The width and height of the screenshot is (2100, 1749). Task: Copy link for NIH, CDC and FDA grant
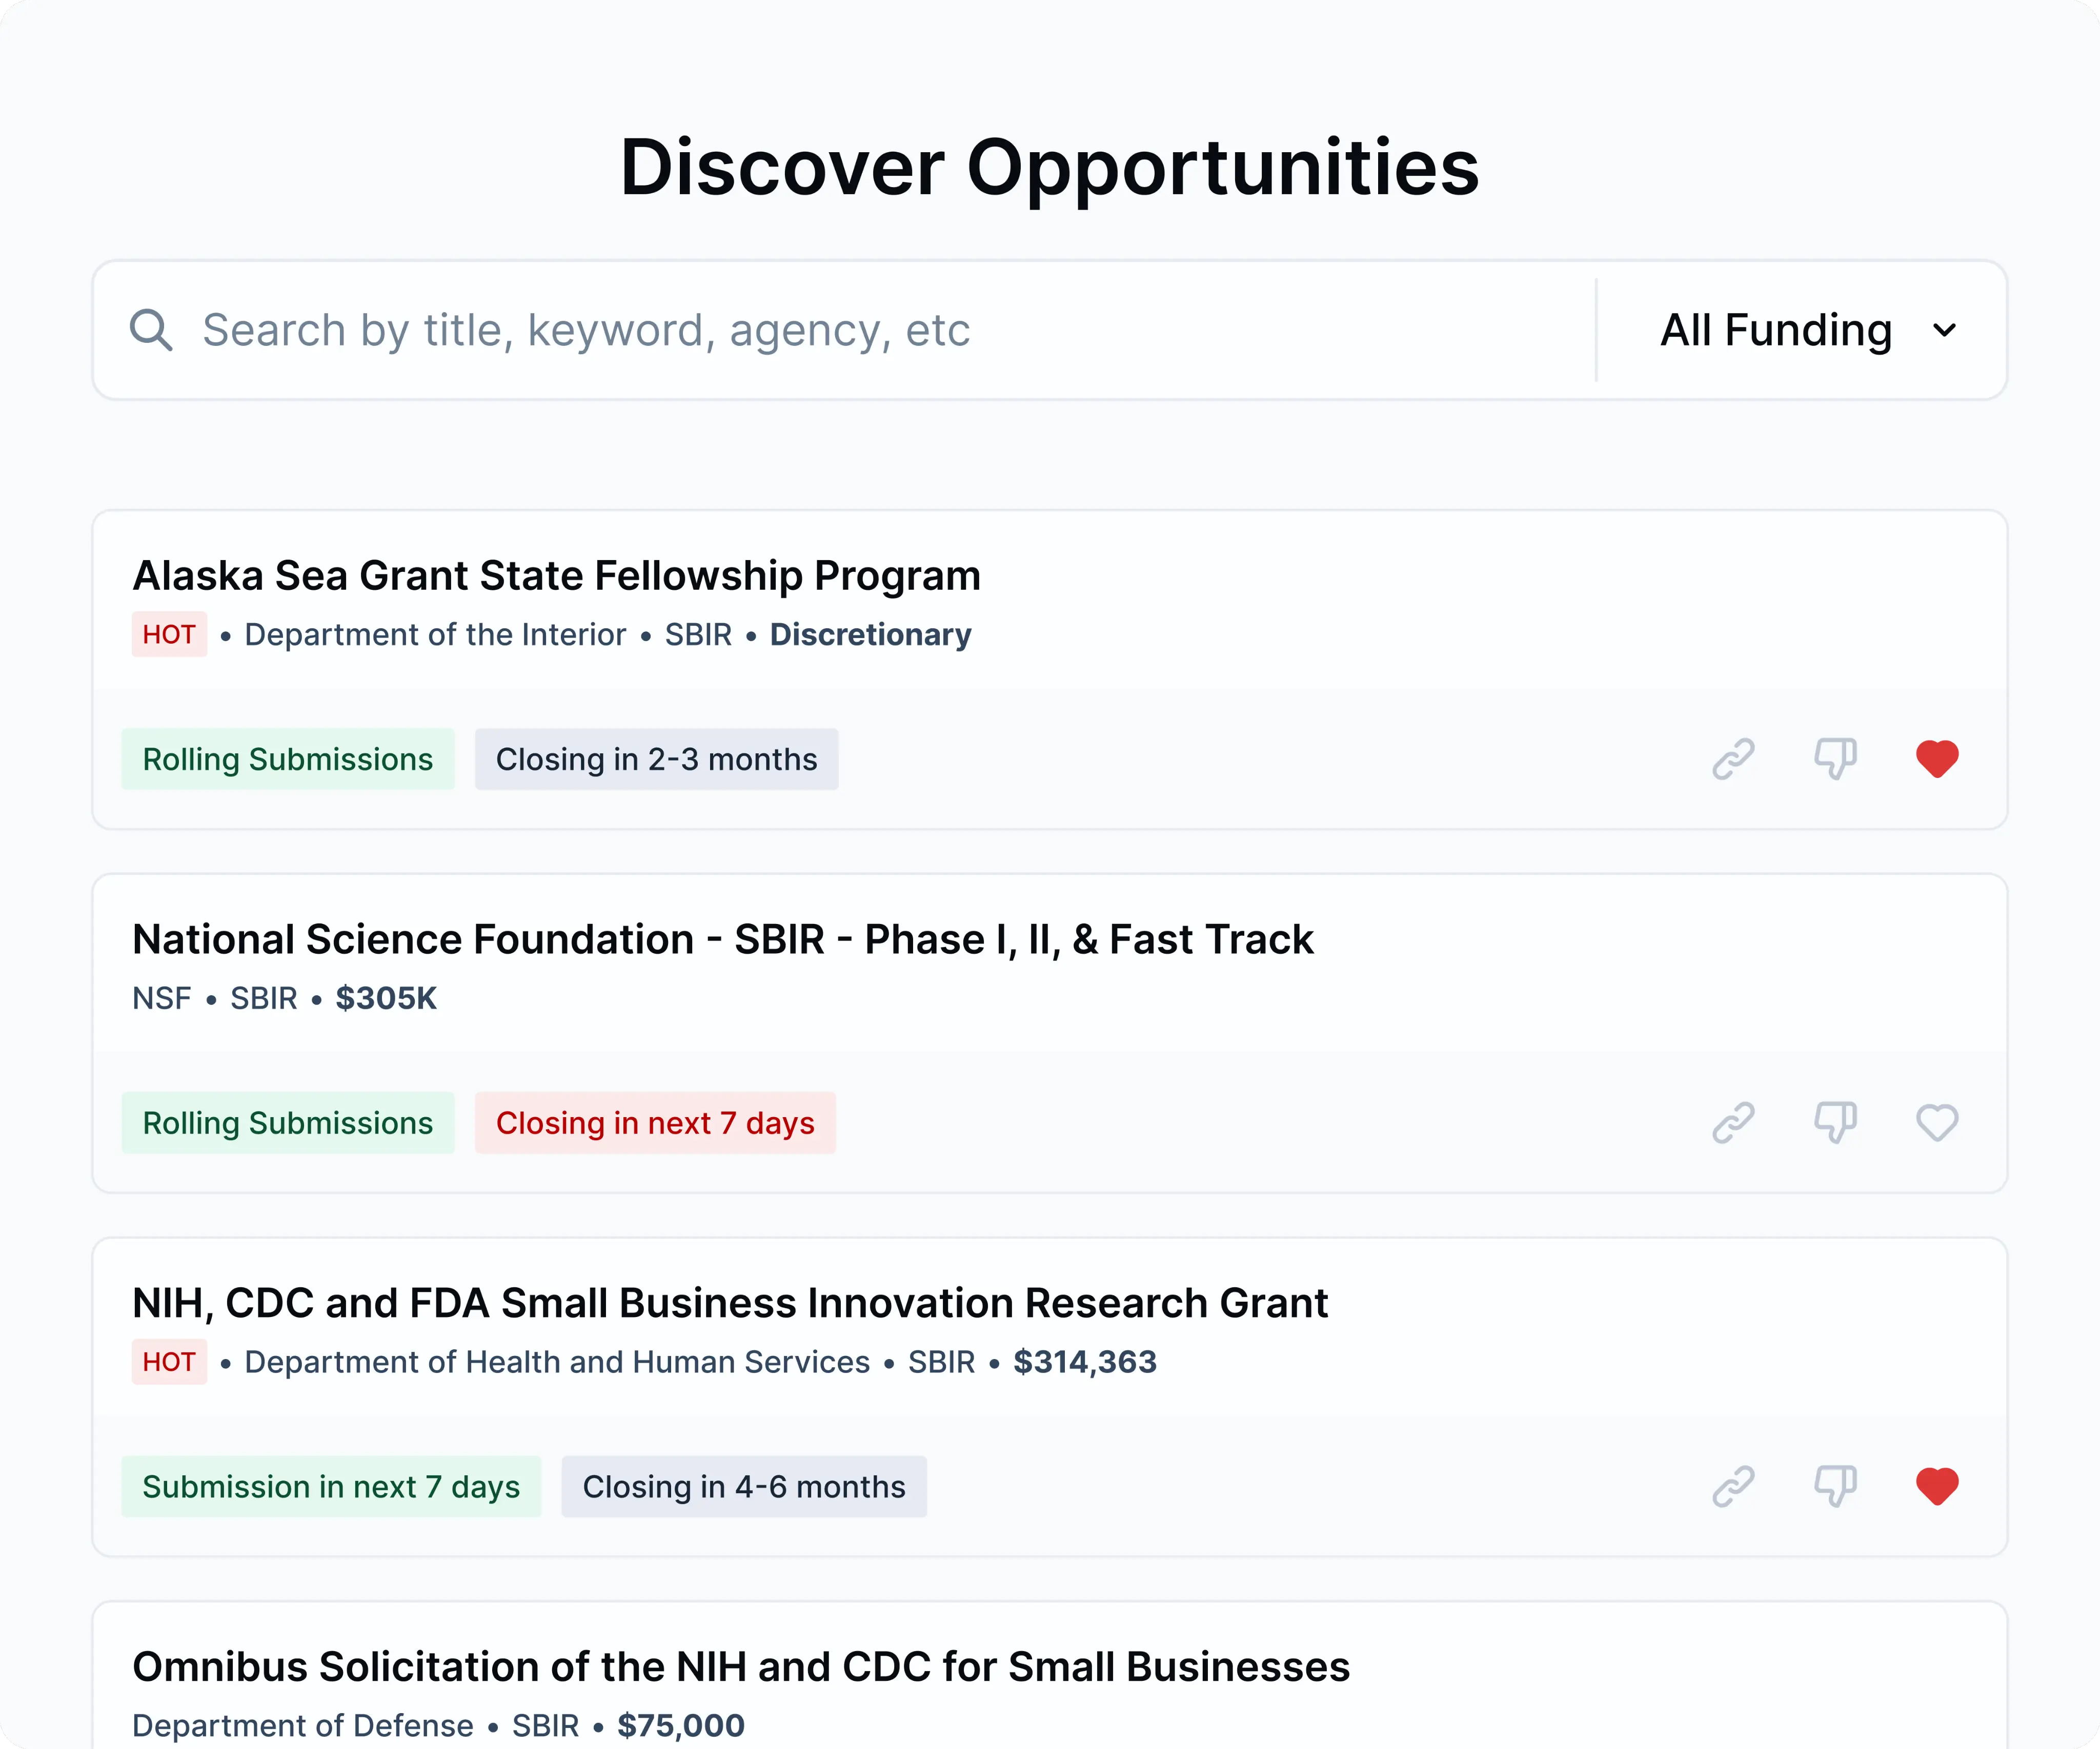coord(1733,1486)
